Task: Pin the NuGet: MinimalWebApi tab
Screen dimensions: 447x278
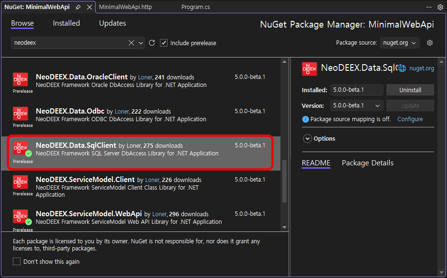Action: point(78,8)
